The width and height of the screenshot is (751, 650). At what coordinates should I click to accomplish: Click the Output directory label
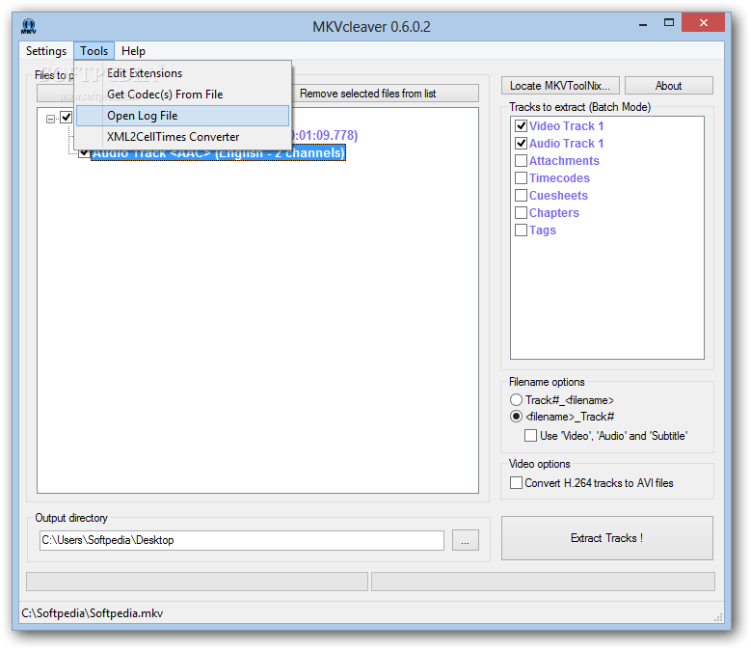point(71,518)
